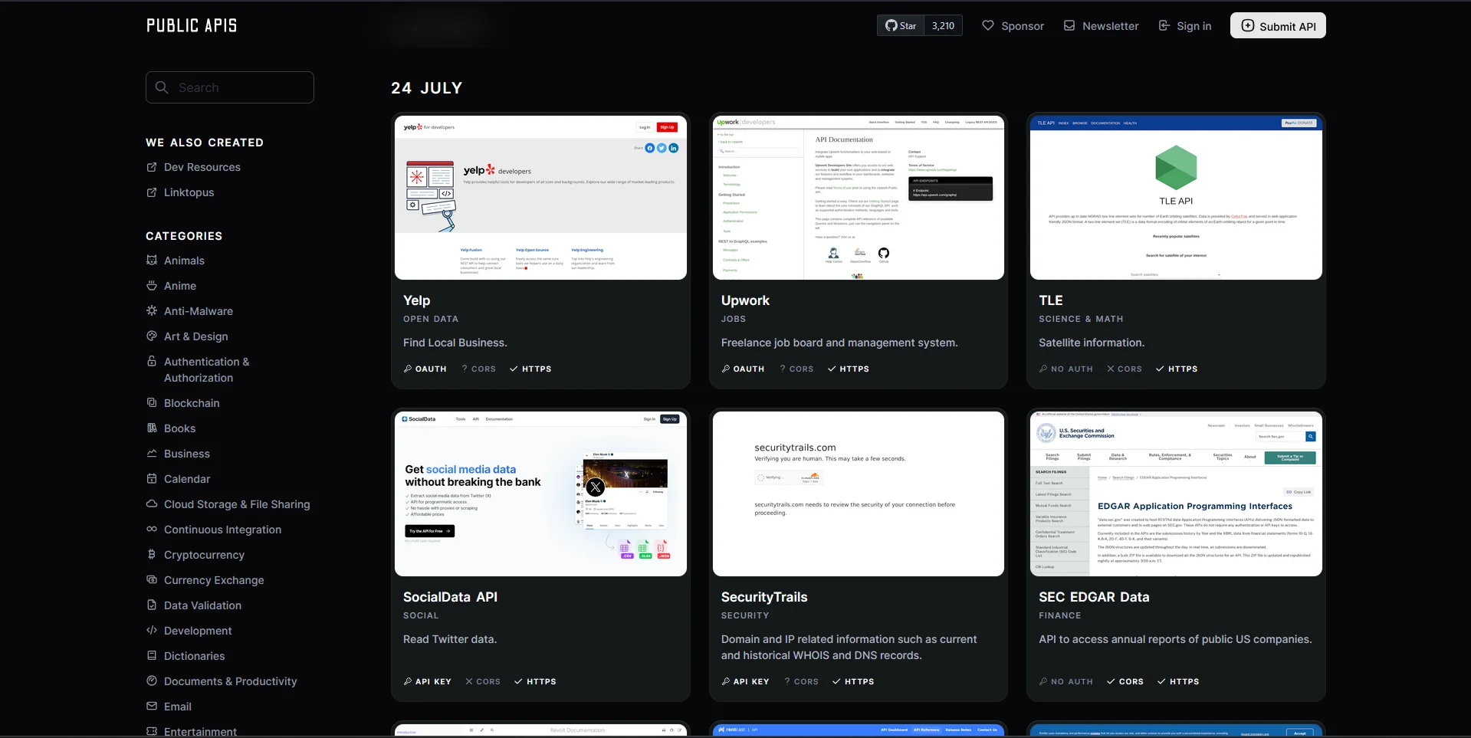Click the external-link icon beside Dev Resources

tap(152, 167)
